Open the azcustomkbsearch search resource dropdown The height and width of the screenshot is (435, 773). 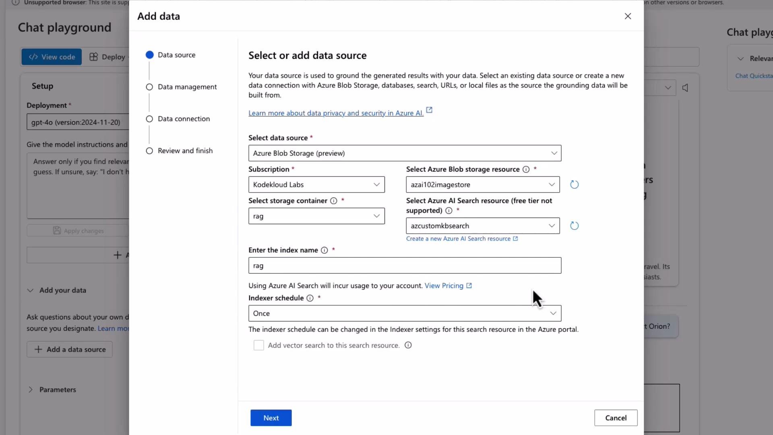(x=483, y=226)
